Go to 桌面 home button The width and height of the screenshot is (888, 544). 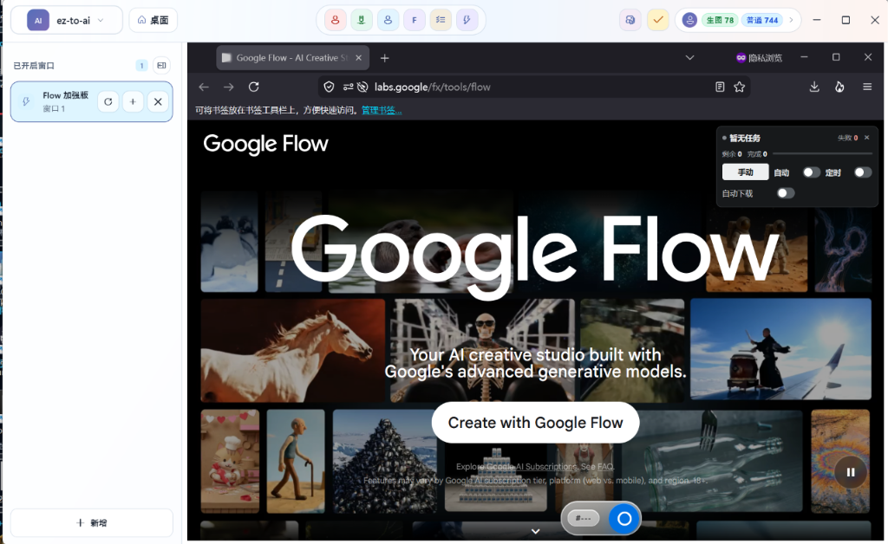point(153,21)
